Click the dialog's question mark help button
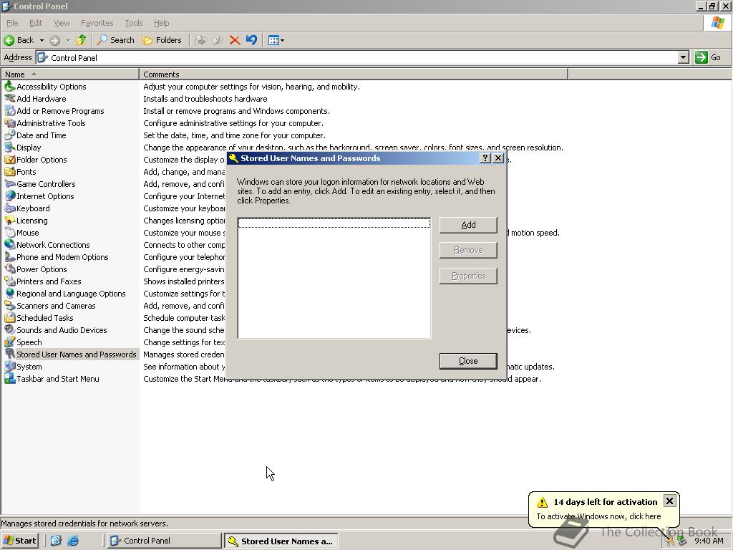This screenshot has height=550, width=733. pyautogui.click(x=485, y=158)
